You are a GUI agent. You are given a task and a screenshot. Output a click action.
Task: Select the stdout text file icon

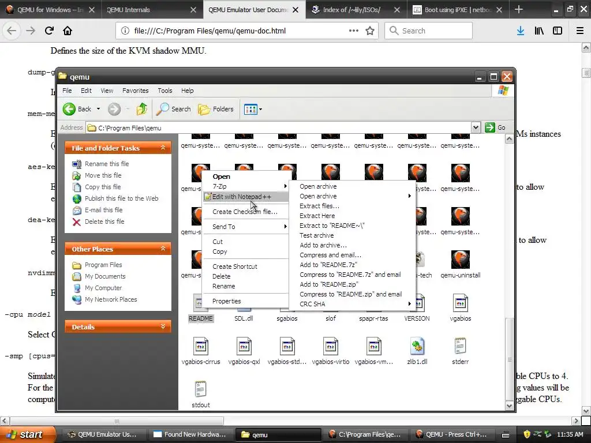[x=200, y=389]
